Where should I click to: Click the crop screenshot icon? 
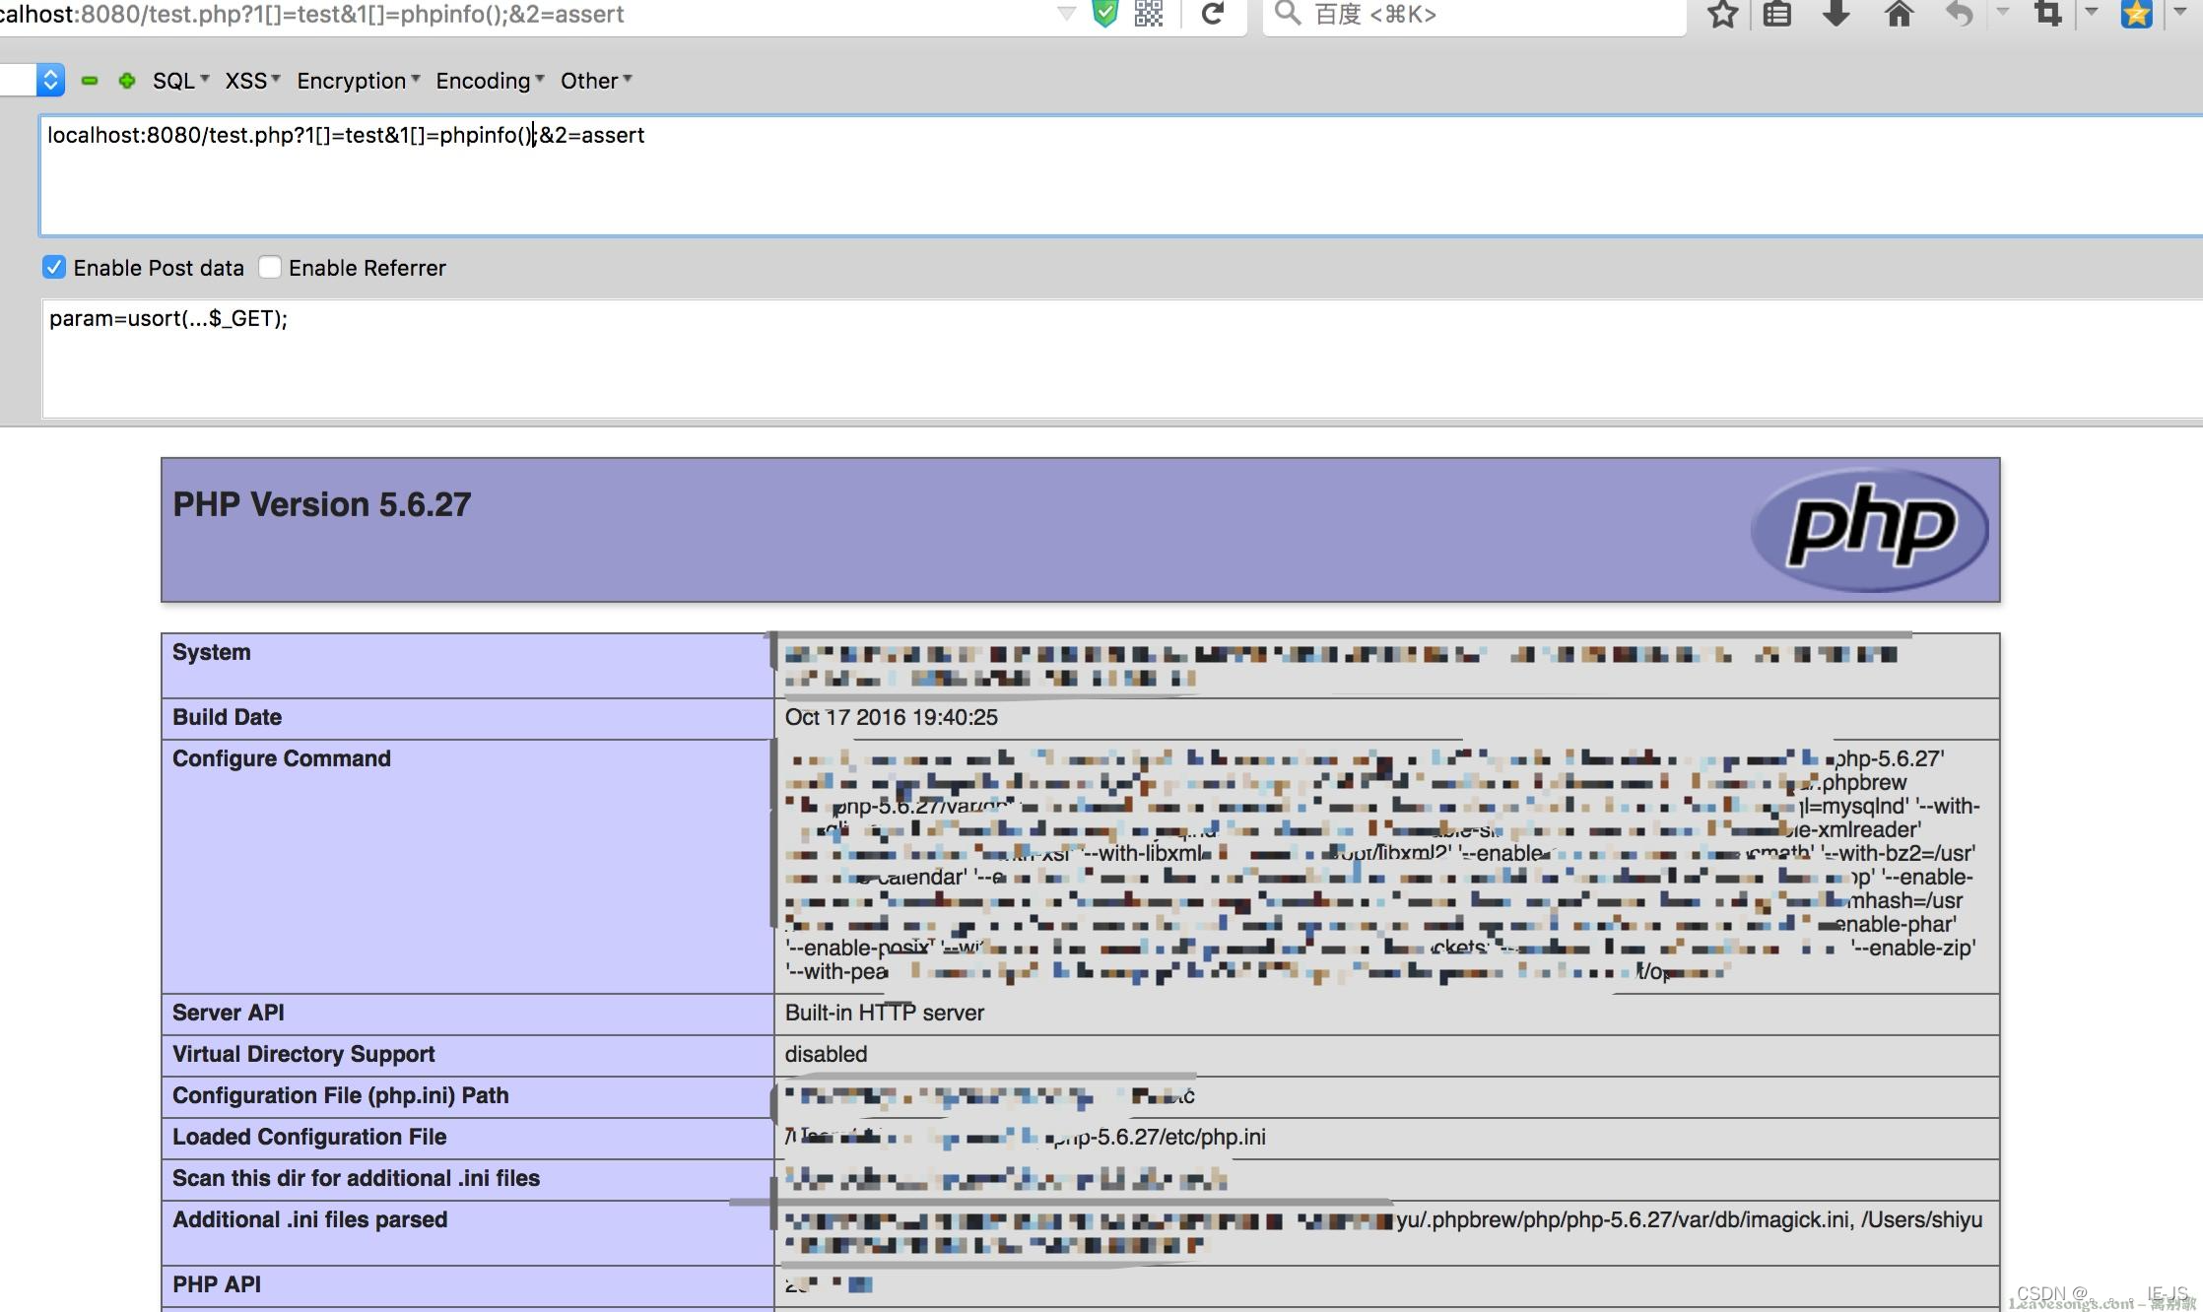pyautogui.click(x=2048, y=14)
